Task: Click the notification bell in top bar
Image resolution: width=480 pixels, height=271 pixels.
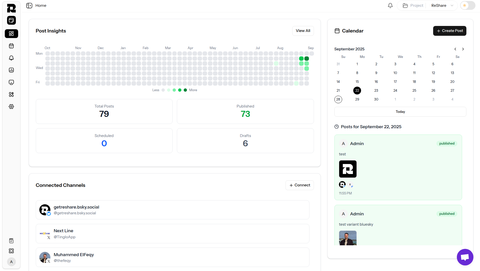Action: pyautogui.click(x=390, y=6)
